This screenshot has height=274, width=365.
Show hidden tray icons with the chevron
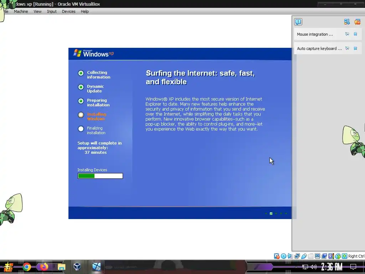[296, 267]
